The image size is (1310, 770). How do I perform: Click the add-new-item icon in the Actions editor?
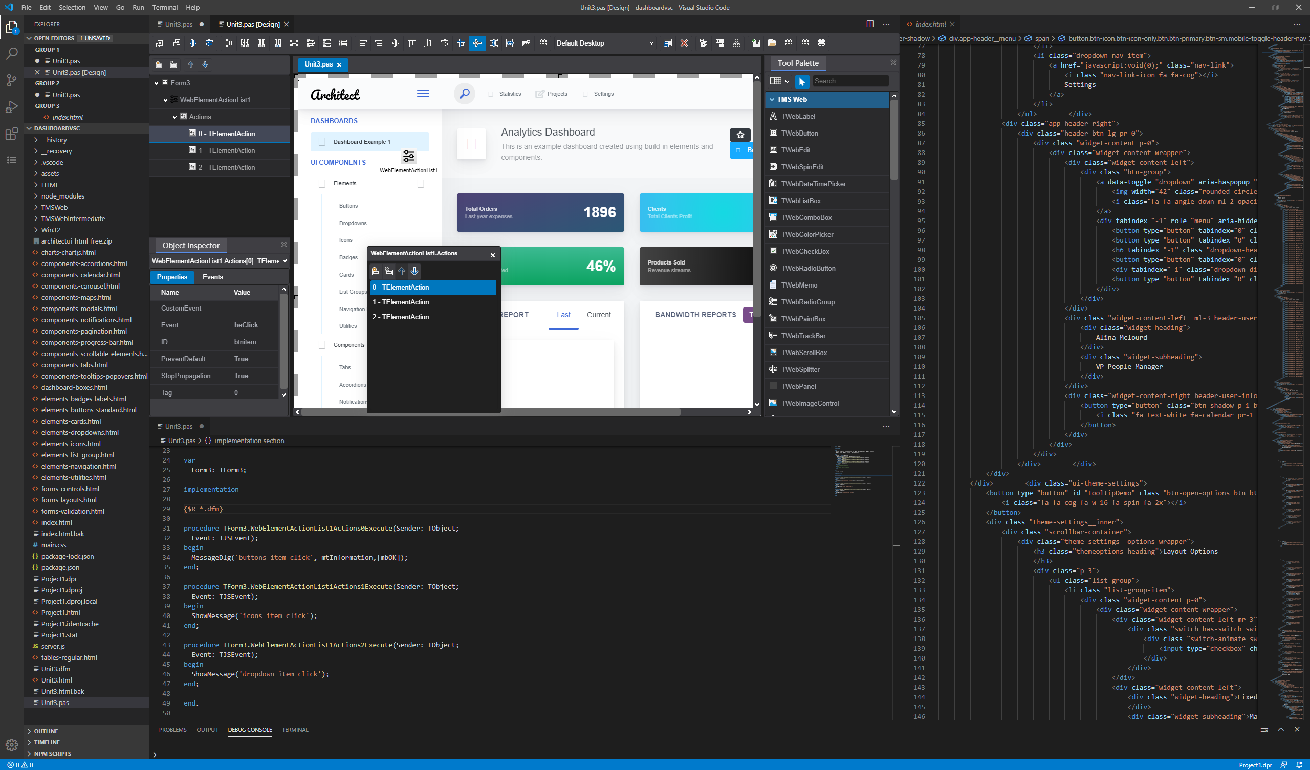tap(375, 271)
